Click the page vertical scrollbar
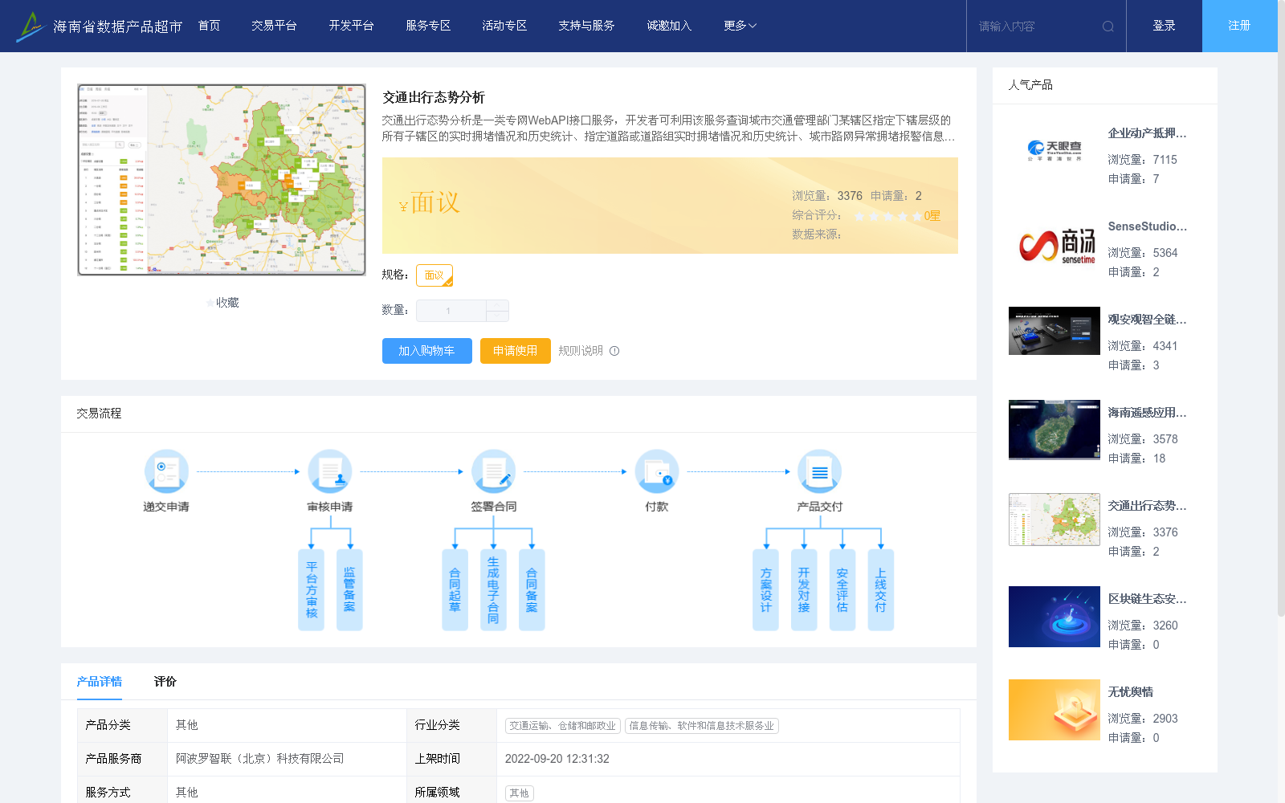The image size is (1285, 803). point(1281,308)
